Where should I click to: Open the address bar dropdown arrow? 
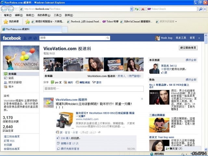click(x=131, y=9)
